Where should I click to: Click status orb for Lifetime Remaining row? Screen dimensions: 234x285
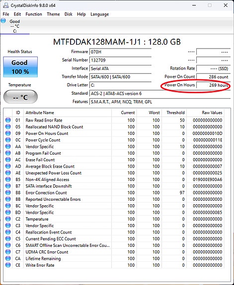[8, 258]
